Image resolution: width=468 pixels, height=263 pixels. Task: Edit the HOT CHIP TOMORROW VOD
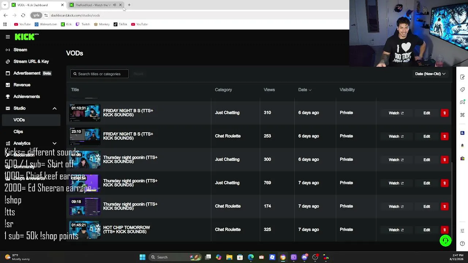point(427,230)
